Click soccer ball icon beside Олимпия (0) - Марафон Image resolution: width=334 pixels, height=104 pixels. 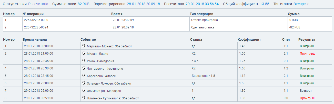84,91
